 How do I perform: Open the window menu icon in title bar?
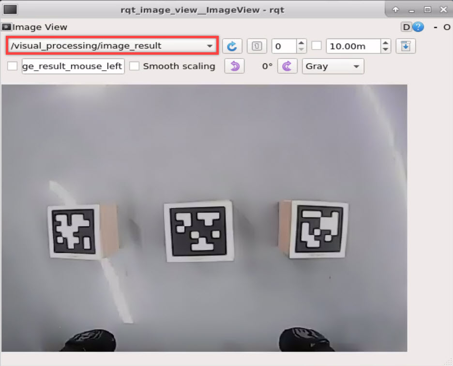10,9
